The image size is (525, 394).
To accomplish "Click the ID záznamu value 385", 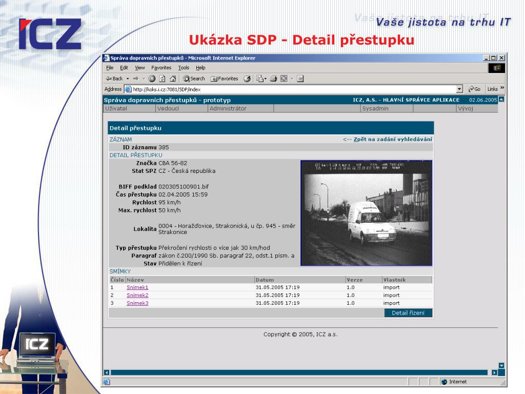I will point(164,147).
